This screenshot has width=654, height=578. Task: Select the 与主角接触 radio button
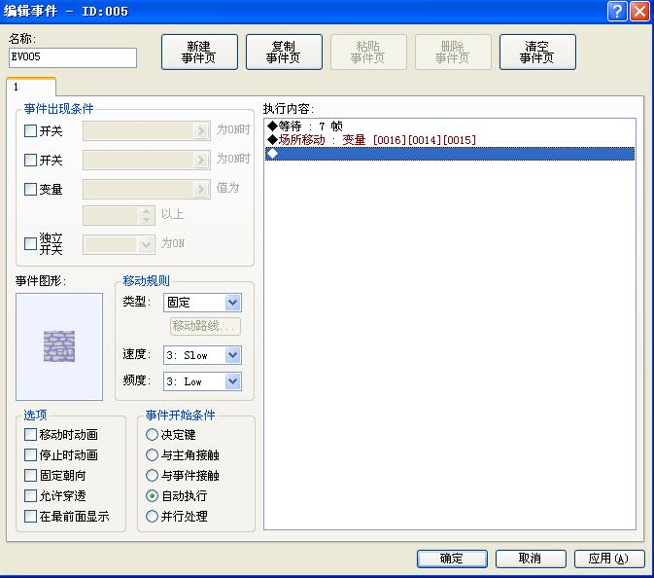coord(152,454)
